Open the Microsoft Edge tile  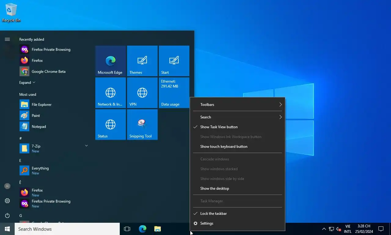111,61
